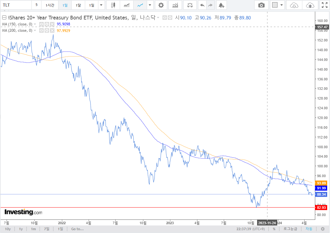The image size is (330, 233).
Task: Open settings gear for TLT main series
Action: pos(170,18)
